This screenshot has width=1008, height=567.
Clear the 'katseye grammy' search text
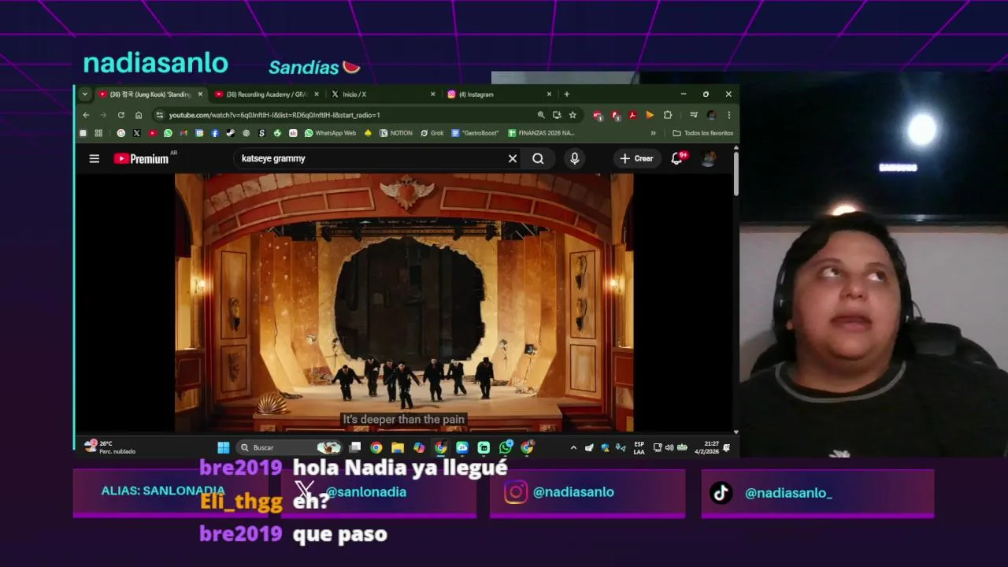(513, 158)
